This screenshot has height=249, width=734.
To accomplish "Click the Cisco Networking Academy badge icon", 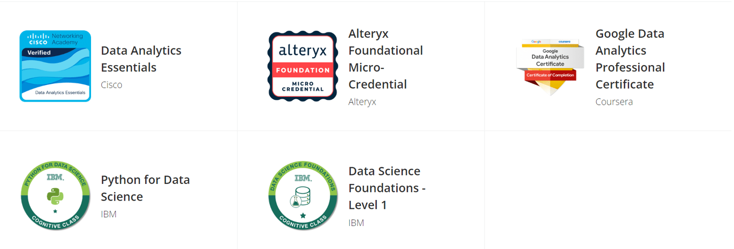I will 55,66.
